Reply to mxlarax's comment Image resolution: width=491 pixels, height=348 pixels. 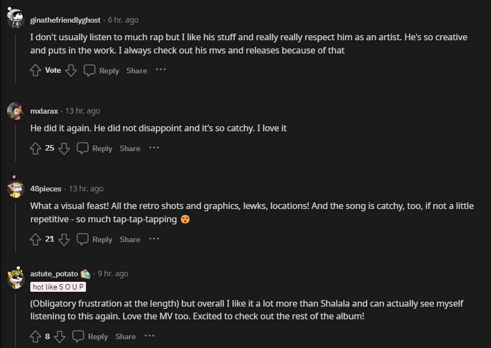pyautogui.click(x=95, y=148)
